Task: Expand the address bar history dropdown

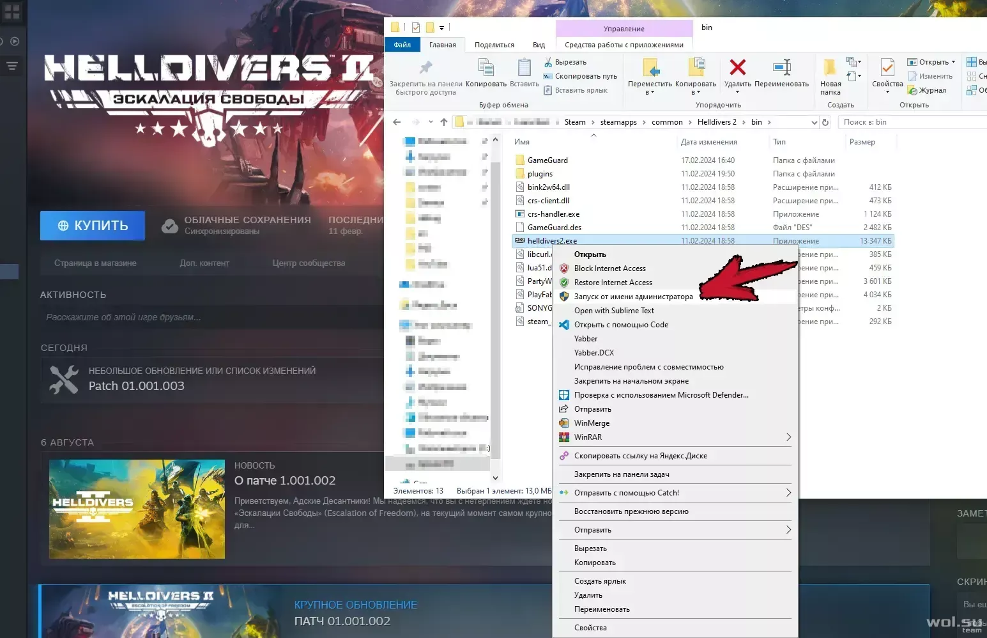Action: [x=814, y=122]
